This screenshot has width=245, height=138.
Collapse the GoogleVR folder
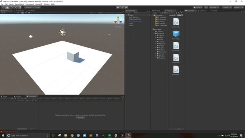pyautogui.click(x=154, y=33)
